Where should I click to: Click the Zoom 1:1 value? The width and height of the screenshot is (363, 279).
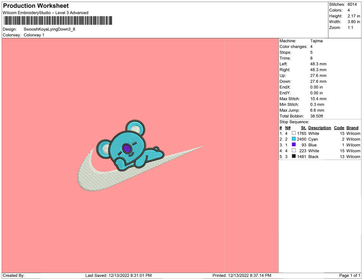click(x=350, y=28)
